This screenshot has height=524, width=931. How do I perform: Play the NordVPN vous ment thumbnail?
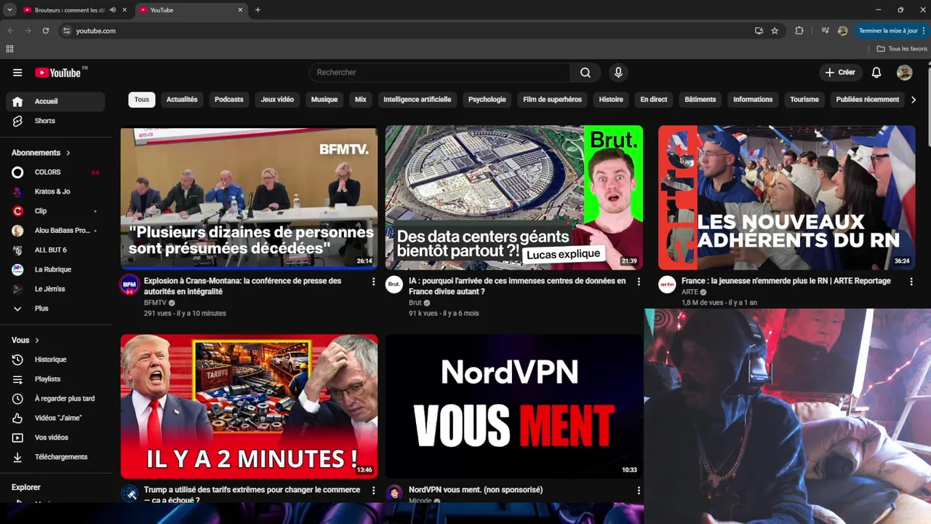pyautogui.click(x=514, y=406)
